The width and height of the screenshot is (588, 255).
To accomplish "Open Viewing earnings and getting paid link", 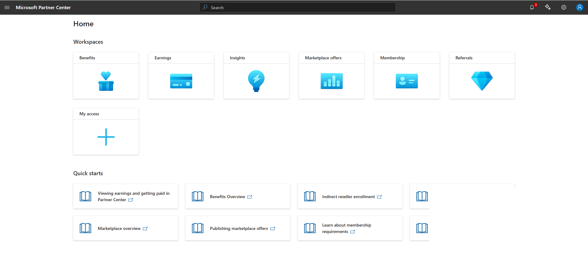I will (134, 196).
